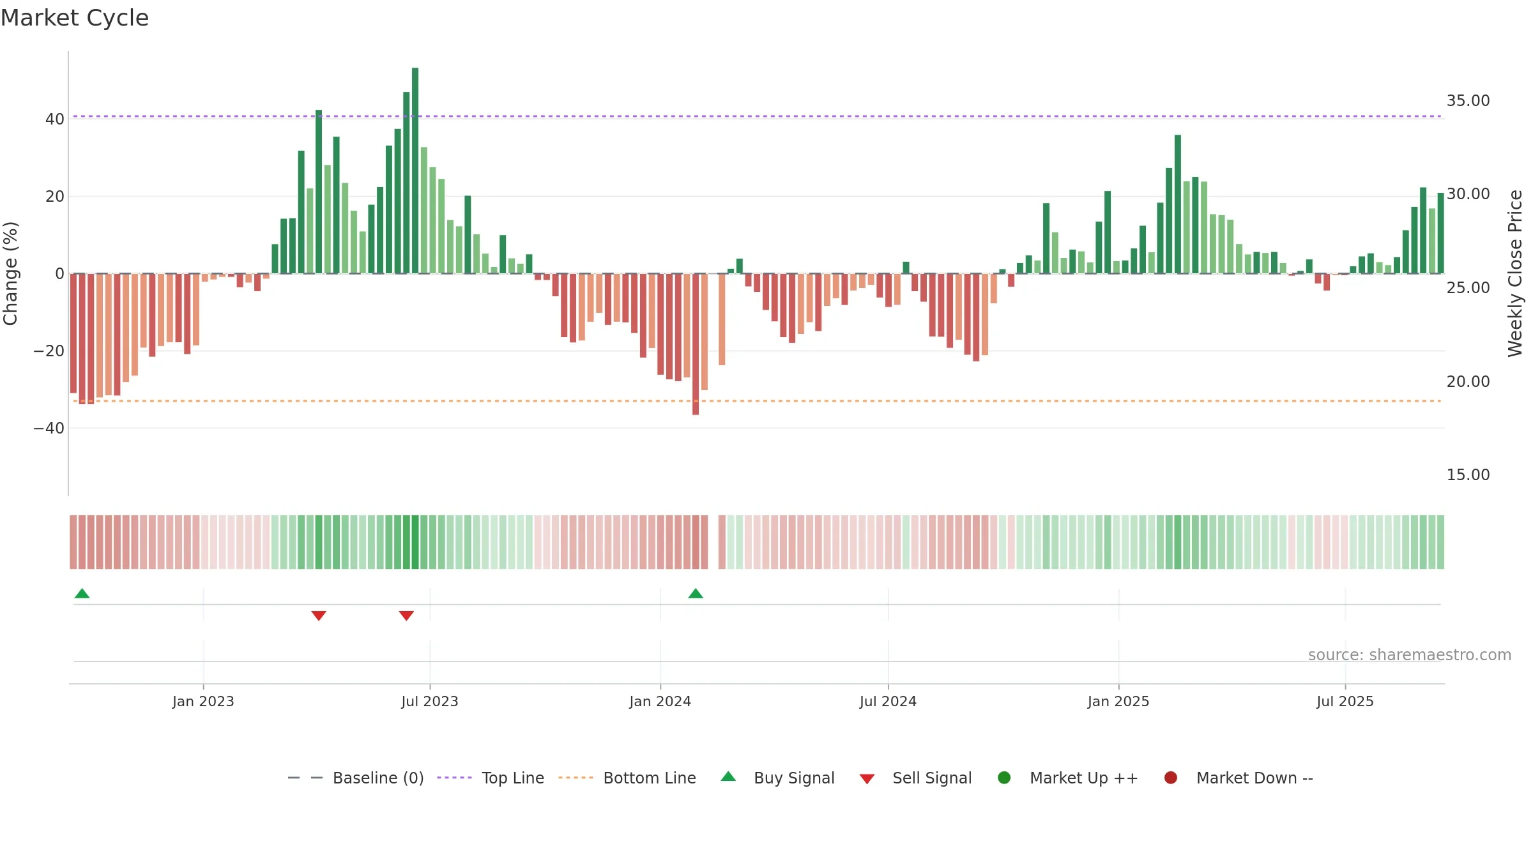Click the lowest red bar below the bottom line in early 2024
This screenshot has width=1533, height=862.
point(696,344)
